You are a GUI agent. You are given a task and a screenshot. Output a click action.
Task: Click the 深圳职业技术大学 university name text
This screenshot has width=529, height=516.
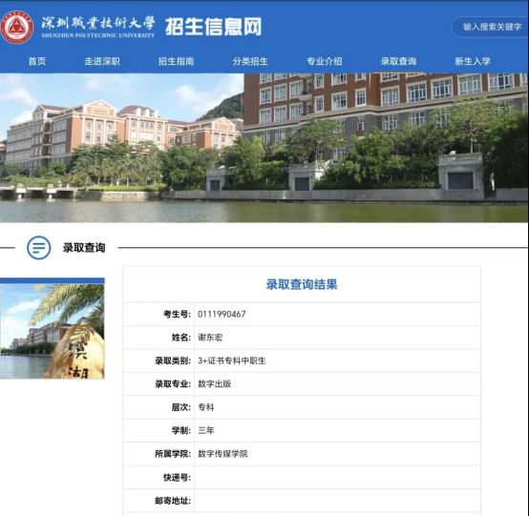[x=97, y=23]
